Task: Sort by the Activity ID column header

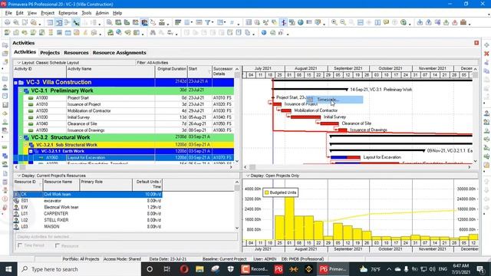Action: pyautogui.click(x=40, y=71)
